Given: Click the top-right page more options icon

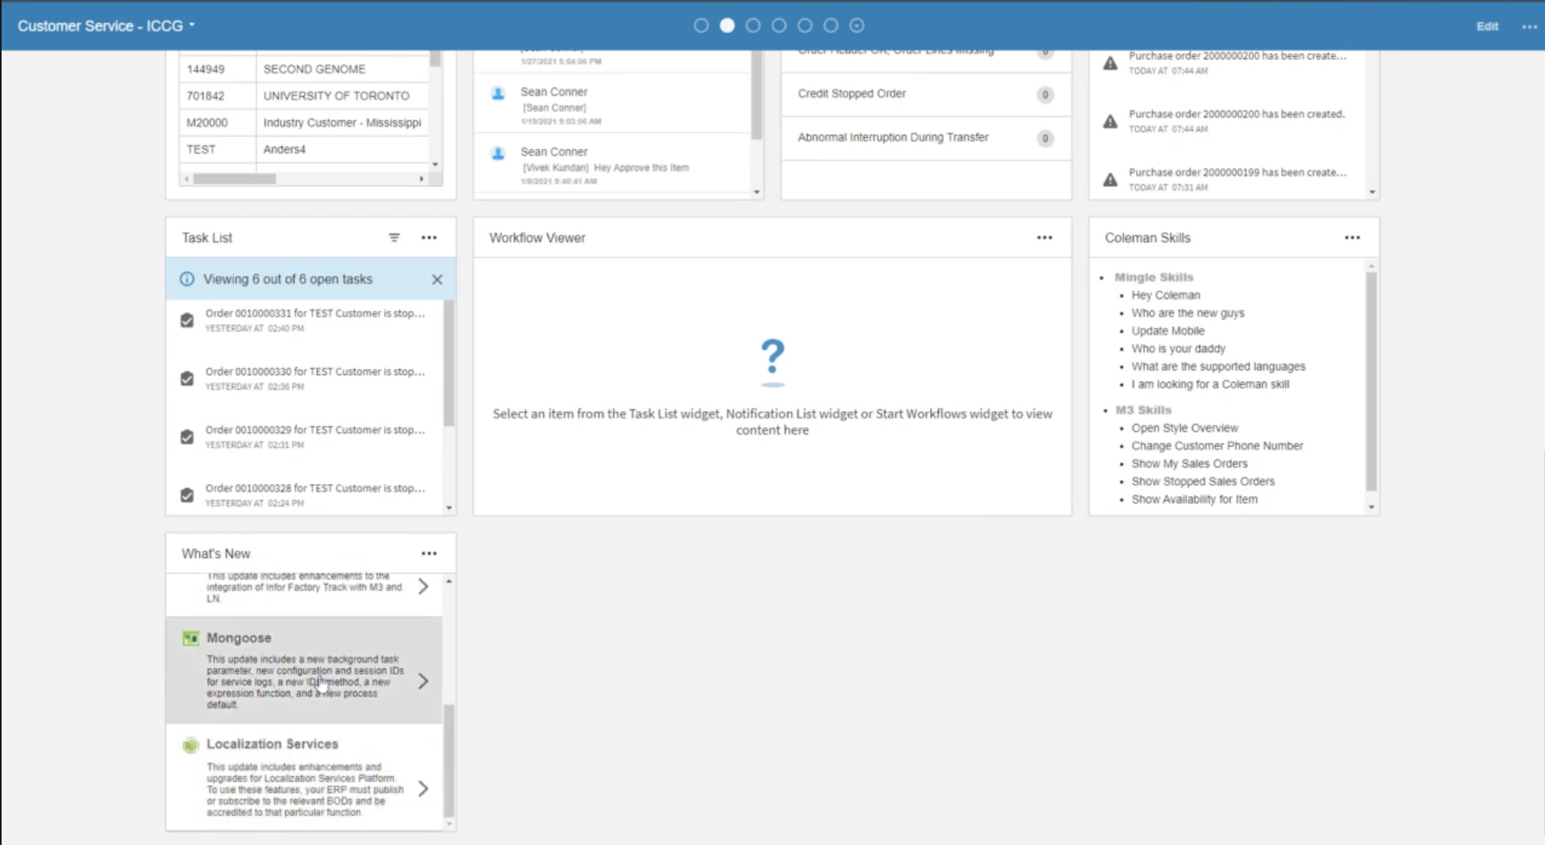Looking at the screenshot, I should (x=1529, y=26).
